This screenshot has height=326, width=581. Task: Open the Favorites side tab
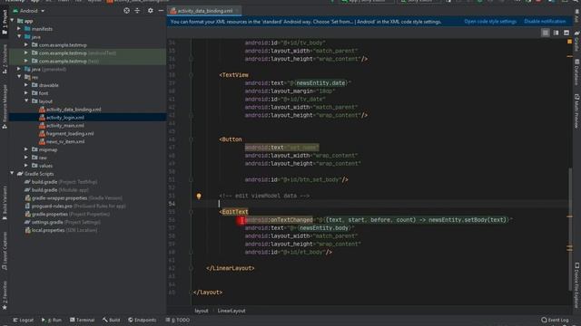tap(5, 295)
